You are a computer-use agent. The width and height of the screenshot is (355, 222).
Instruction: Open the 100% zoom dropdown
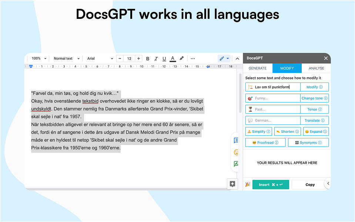tap(38, 58)
